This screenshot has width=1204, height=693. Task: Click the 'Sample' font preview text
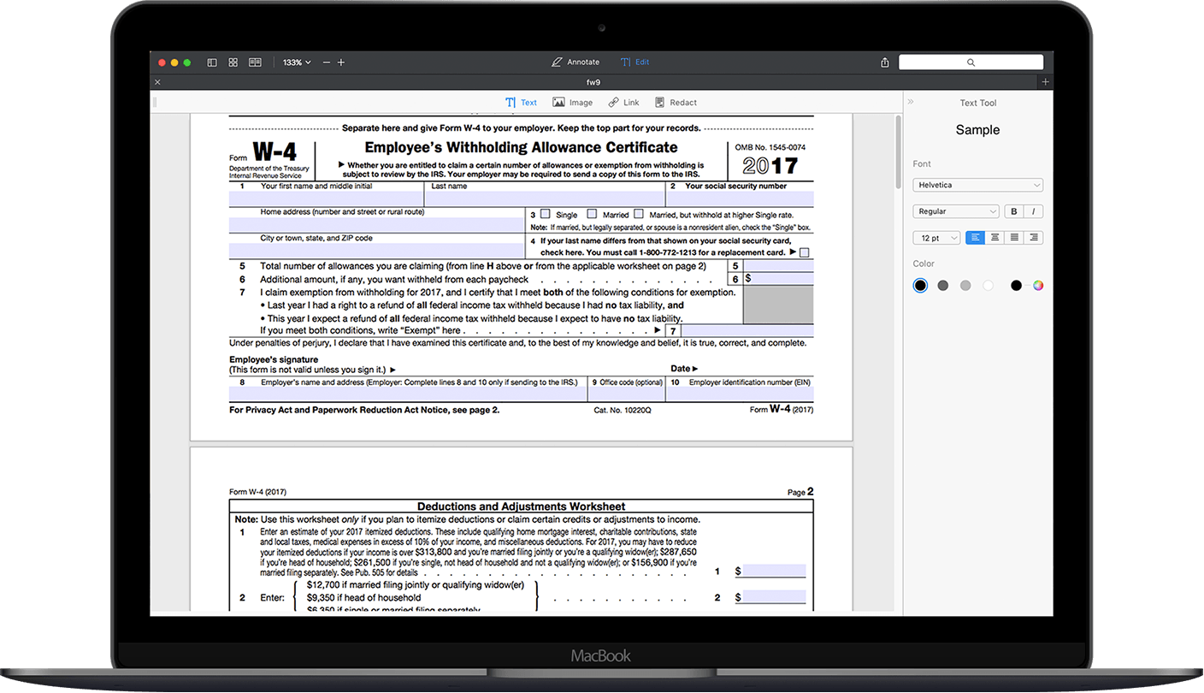tap(977, 130)
